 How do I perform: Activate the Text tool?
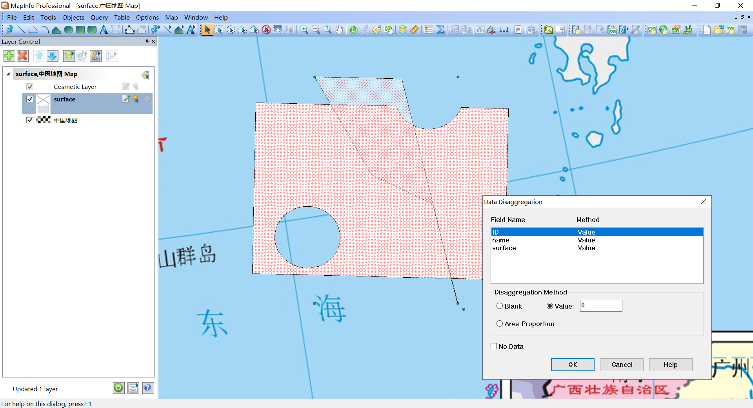(x=104, y=30)
